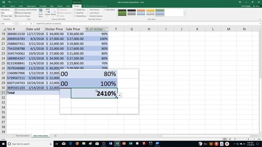Open the Review ribbon tab

click(x=60, y=6)
